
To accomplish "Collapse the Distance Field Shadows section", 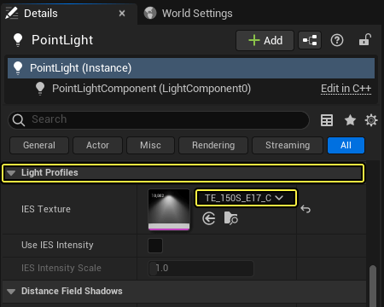I will pos(11,292).
